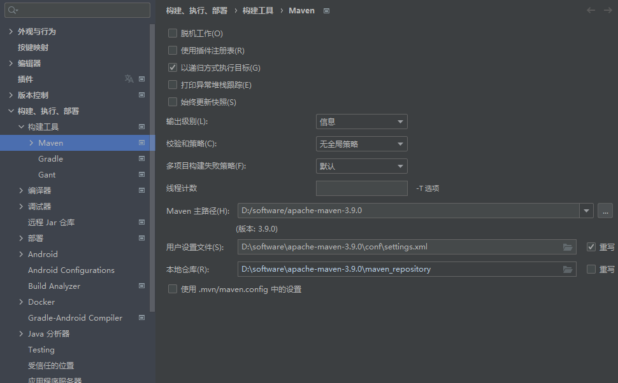Click the 线程计数 input field
Screen dimensions: 618x383
pos(362,188)
